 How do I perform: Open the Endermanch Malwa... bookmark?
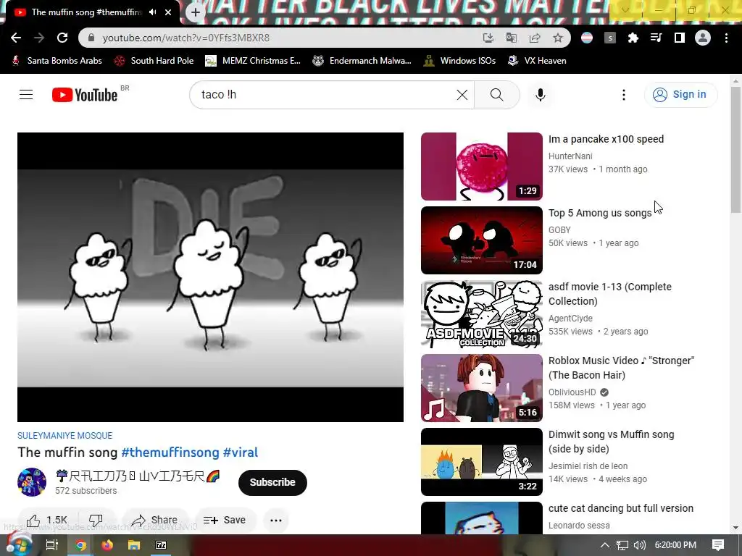pos(362,61)
